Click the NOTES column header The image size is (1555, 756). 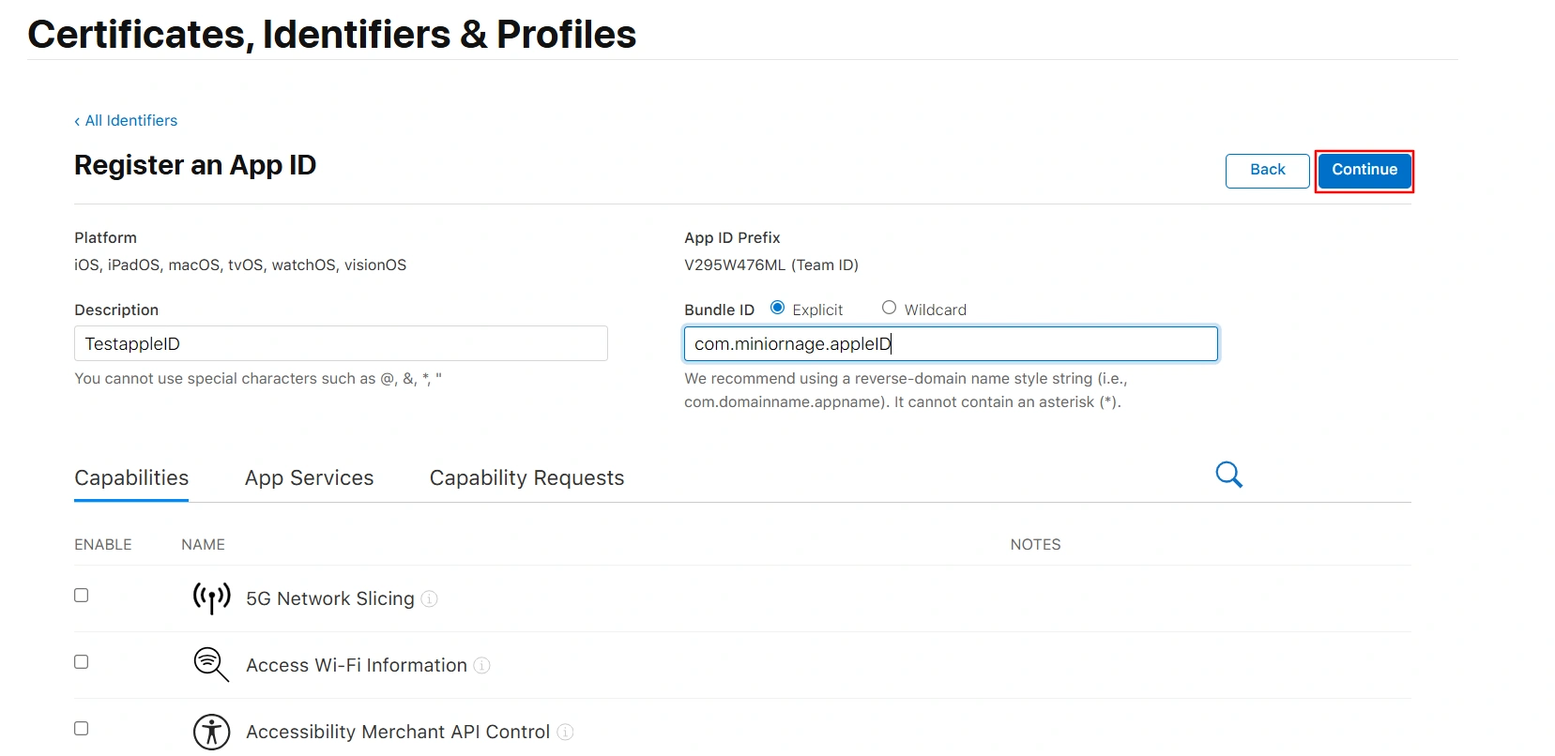coord(1035,544)
